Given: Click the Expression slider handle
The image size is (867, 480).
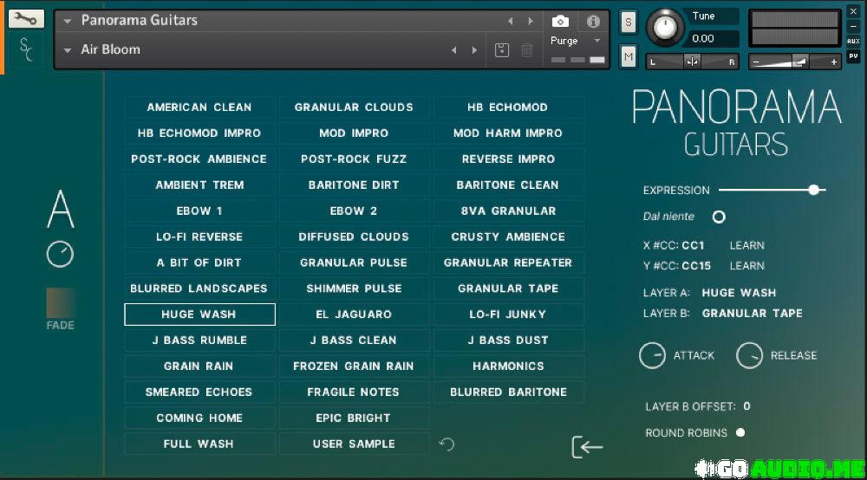Looking at the screenshot, I should [x=813, y=190].
